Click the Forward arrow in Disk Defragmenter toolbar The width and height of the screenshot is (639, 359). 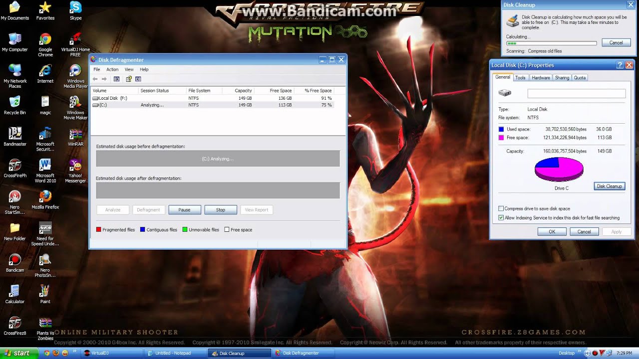point(104,79)
